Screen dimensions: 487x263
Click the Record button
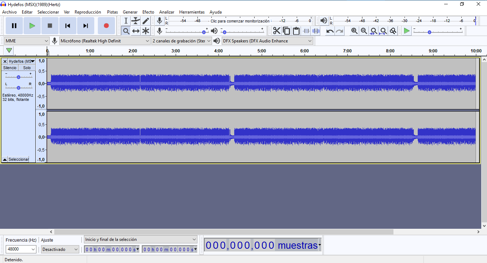tap(106, 26)
